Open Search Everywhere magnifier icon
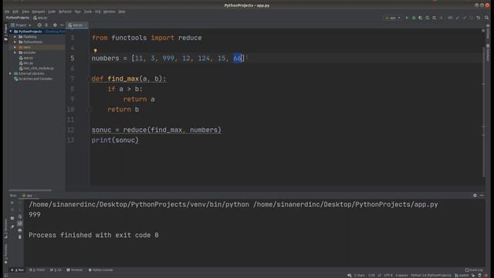The image size is (494, 278). pyautogui.click(x=487, y=18)
